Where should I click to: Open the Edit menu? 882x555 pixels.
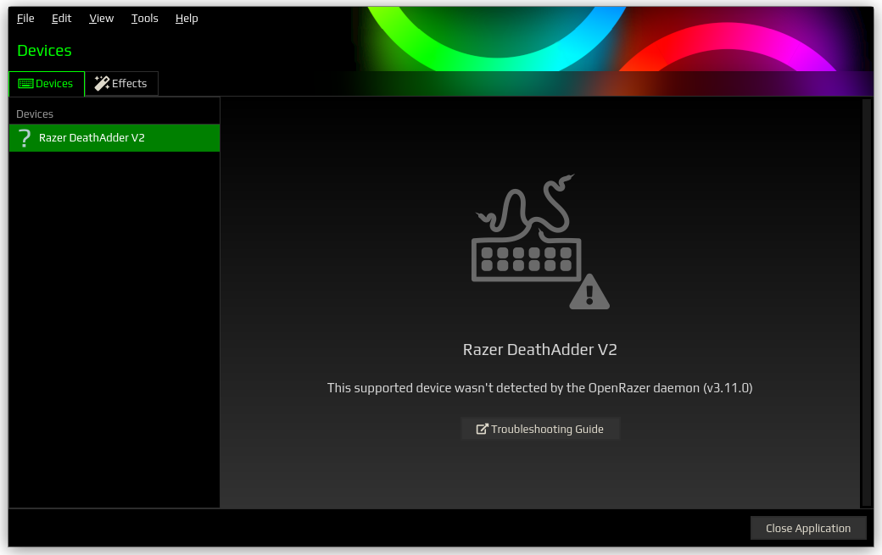pyautogui.click(x=61, y=19)
